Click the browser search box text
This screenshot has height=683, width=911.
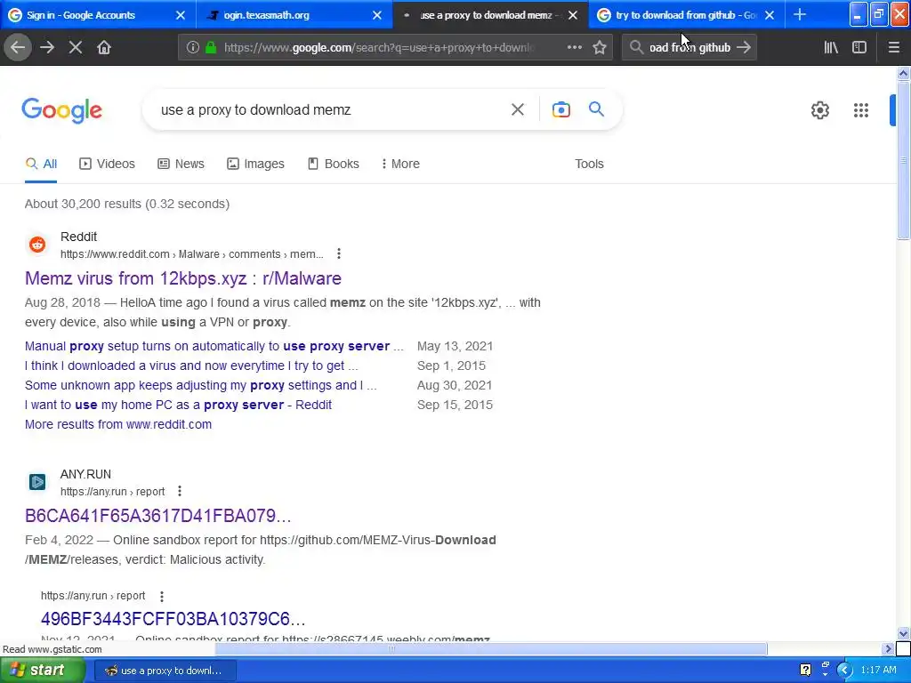(689, 48)
